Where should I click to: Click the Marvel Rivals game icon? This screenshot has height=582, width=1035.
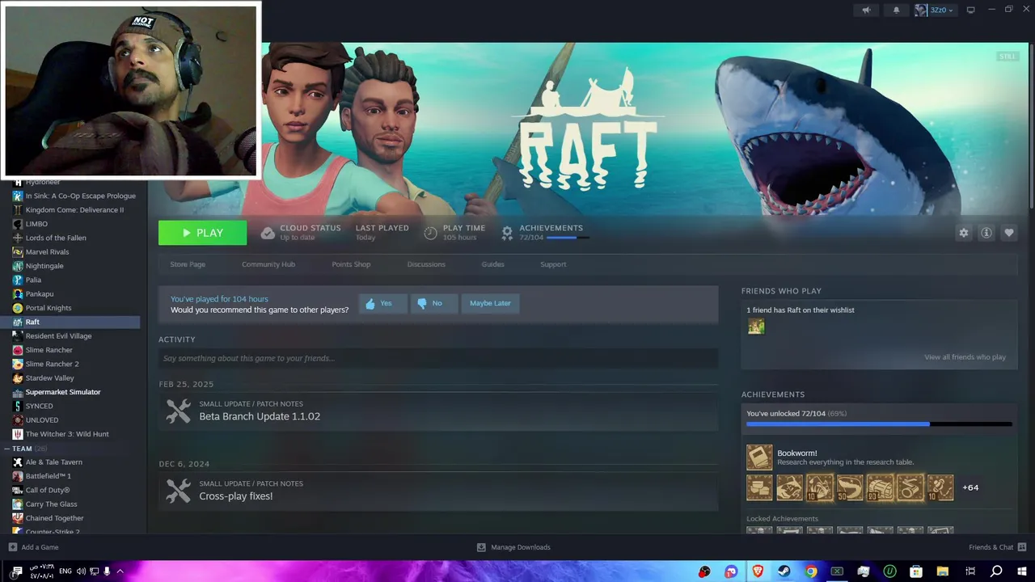point(18,252)
